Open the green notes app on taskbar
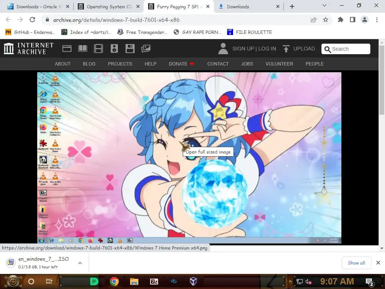Image resolution: width=385 pixels, height=289 pixels. coord(94,281)
